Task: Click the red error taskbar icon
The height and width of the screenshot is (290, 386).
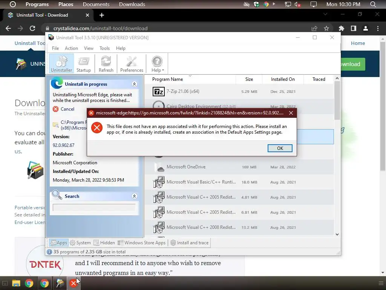Action: coord(73,283)
